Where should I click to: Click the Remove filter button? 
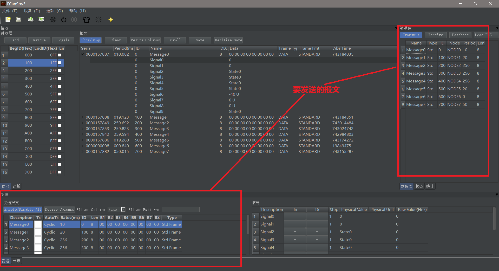point(39,40)
